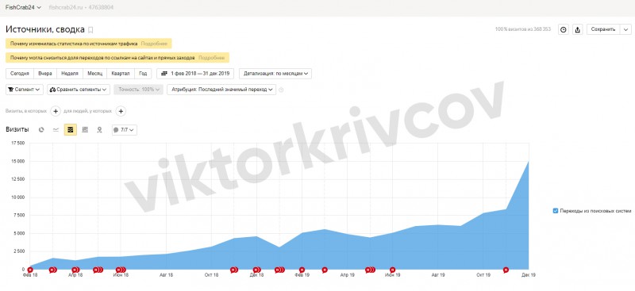
Task: Open Подробнее about decreased link referrals share
Action: [x=211, y=58]
